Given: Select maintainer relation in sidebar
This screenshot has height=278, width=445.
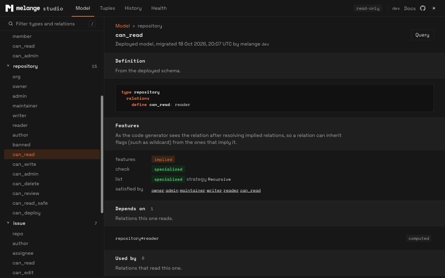Looking at the screenshot, I should click(52, 106).
